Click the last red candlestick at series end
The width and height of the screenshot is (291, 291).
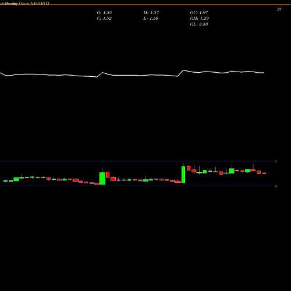point(264,173)
